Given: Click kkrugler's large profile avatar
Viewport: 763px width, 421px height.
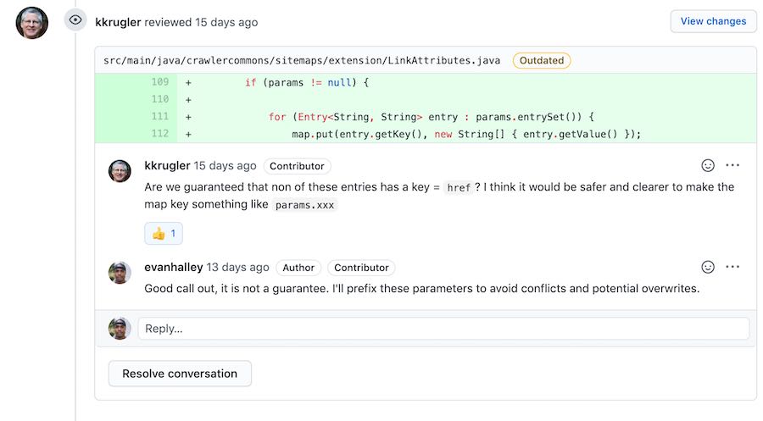Looking at the screenshot, I should point(32,23).
